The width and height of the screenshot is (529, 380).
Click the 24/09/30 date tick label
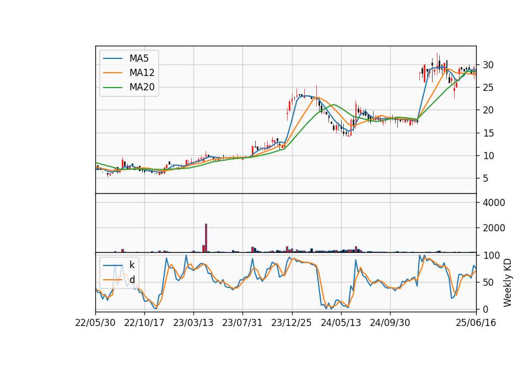click(390, 323)
